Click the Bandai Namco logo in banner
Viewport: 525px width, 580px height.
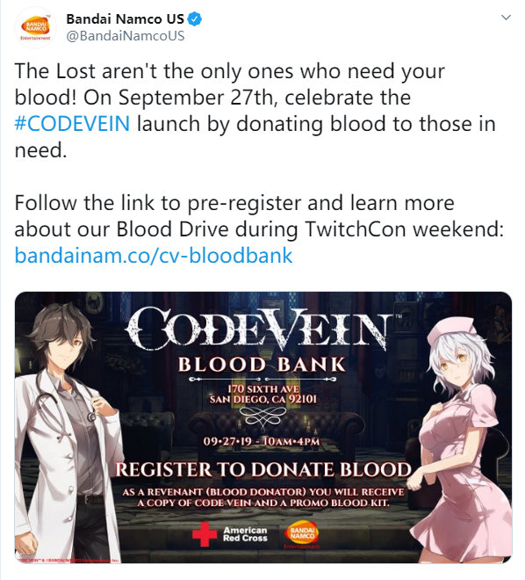301,535
